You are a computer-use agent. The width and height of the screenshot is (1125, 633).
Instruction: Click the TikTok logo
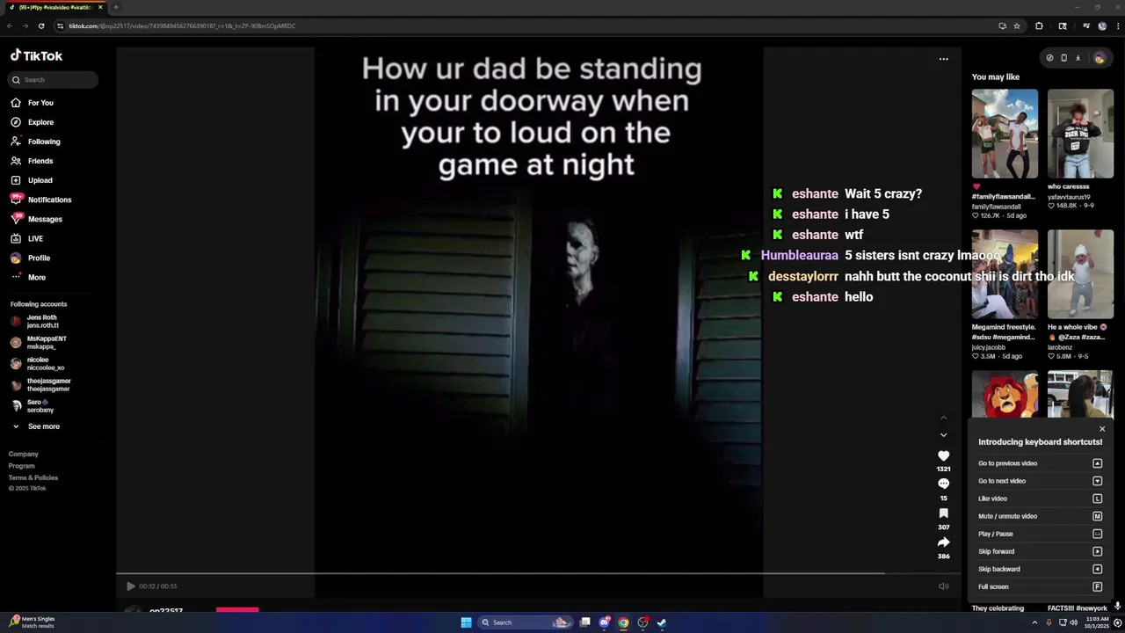coord(36,55)
